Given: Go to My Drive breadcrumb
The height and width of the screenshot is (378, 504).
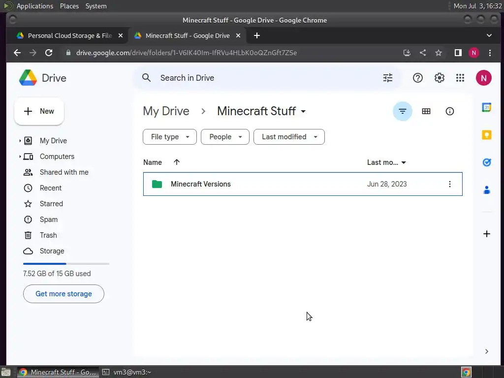Looking at the screenshot, I should coord(166,111).
